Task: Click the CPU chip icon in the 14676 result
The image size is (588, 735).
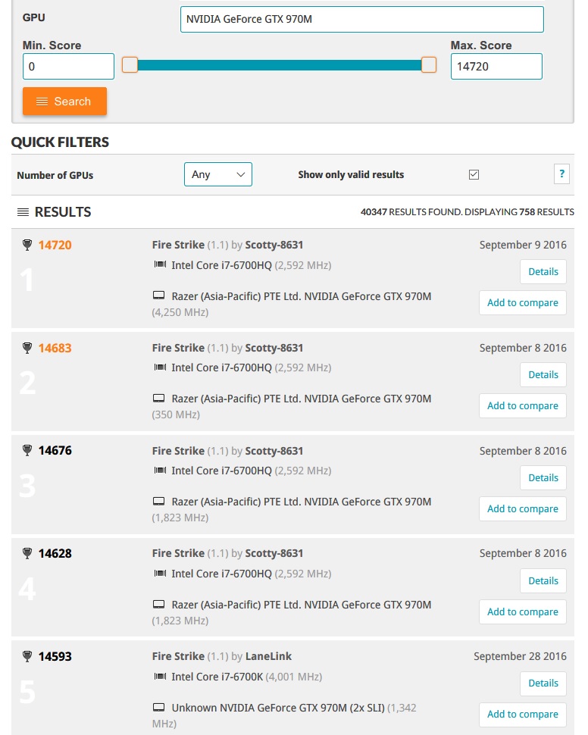Action: (160, 470)
